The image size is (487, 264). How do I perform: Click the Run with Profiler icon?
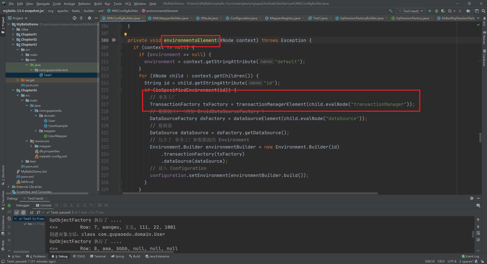pos(450,11)
